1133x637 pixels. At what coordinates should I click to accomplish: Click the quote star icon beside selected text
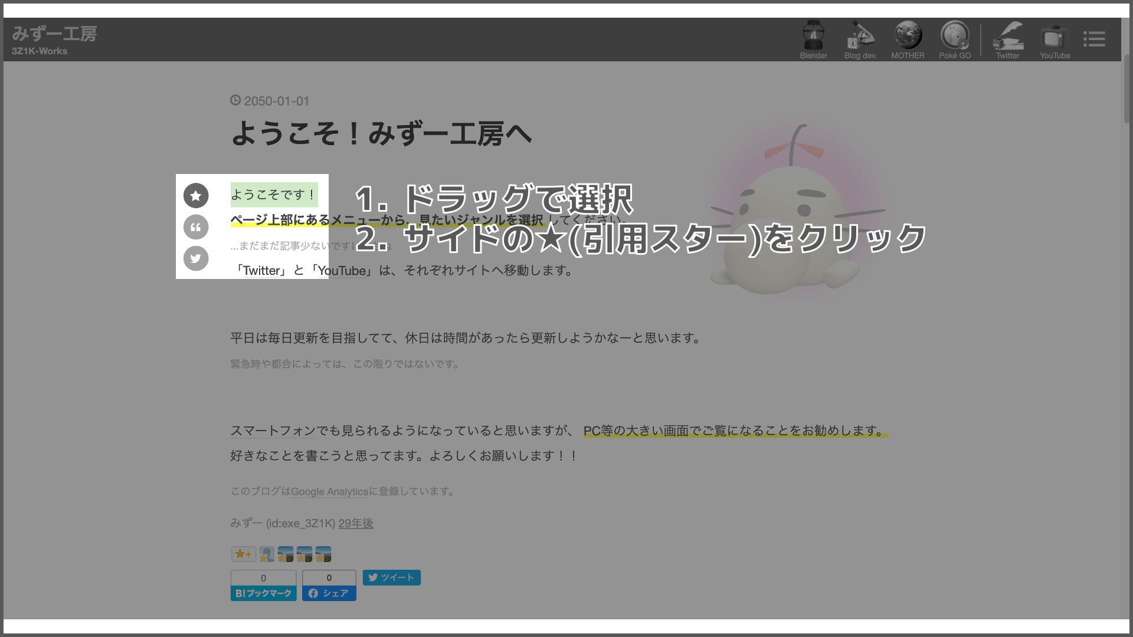pyautogui.click(x=196, y=196)
